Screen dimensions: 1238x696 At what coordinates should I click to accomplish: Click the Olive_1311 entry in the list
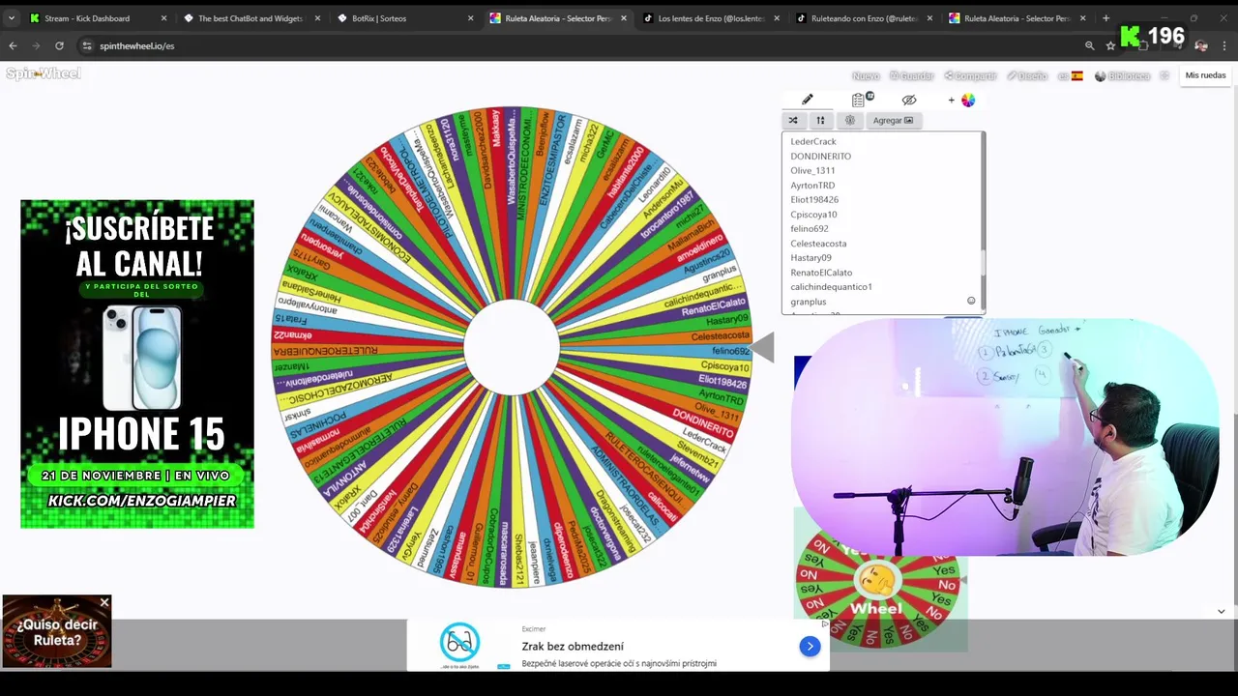(812, 170)
